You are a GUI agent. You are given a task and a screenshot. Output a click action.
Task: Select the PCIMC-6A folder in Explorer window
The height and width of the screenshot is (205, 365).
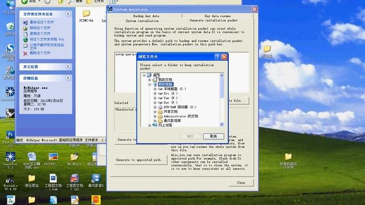coord(86,15)
